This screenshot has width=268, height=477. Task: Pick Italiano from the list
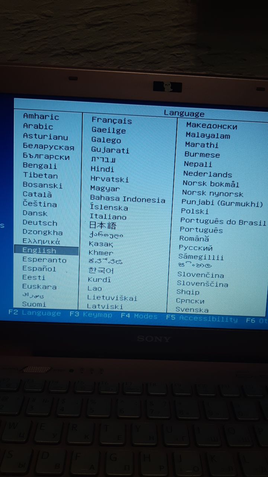tap(108, 217)
